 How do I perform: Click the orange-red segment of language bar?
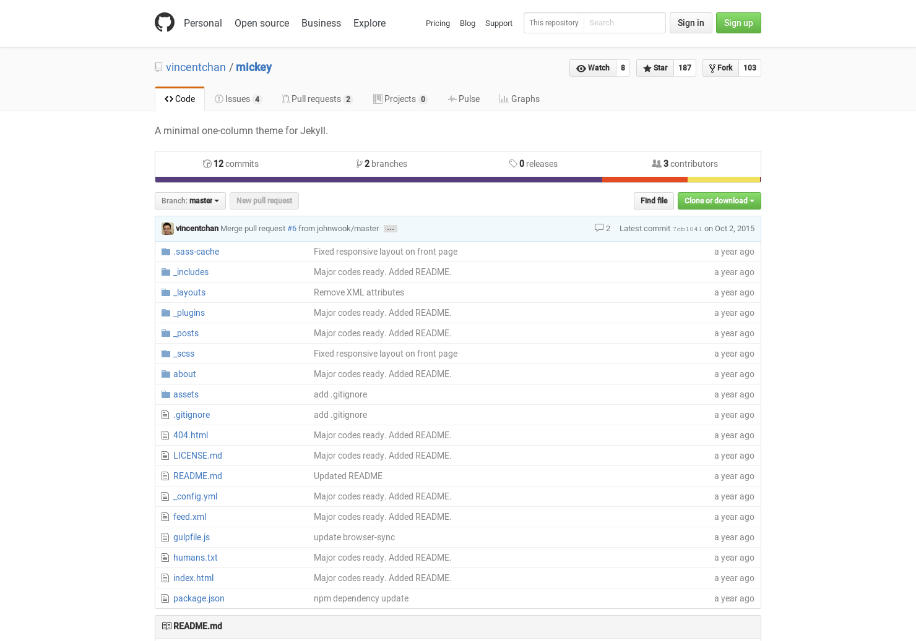pyautogui.click(x=645, y=180)
